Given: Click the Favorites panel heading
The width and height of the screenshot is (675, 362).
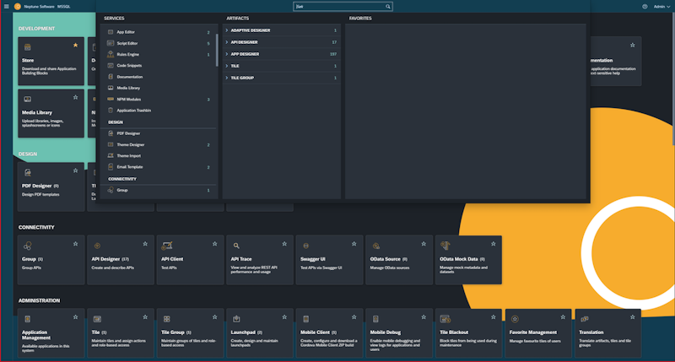Looking at the screenshot, I should (360, 19).
